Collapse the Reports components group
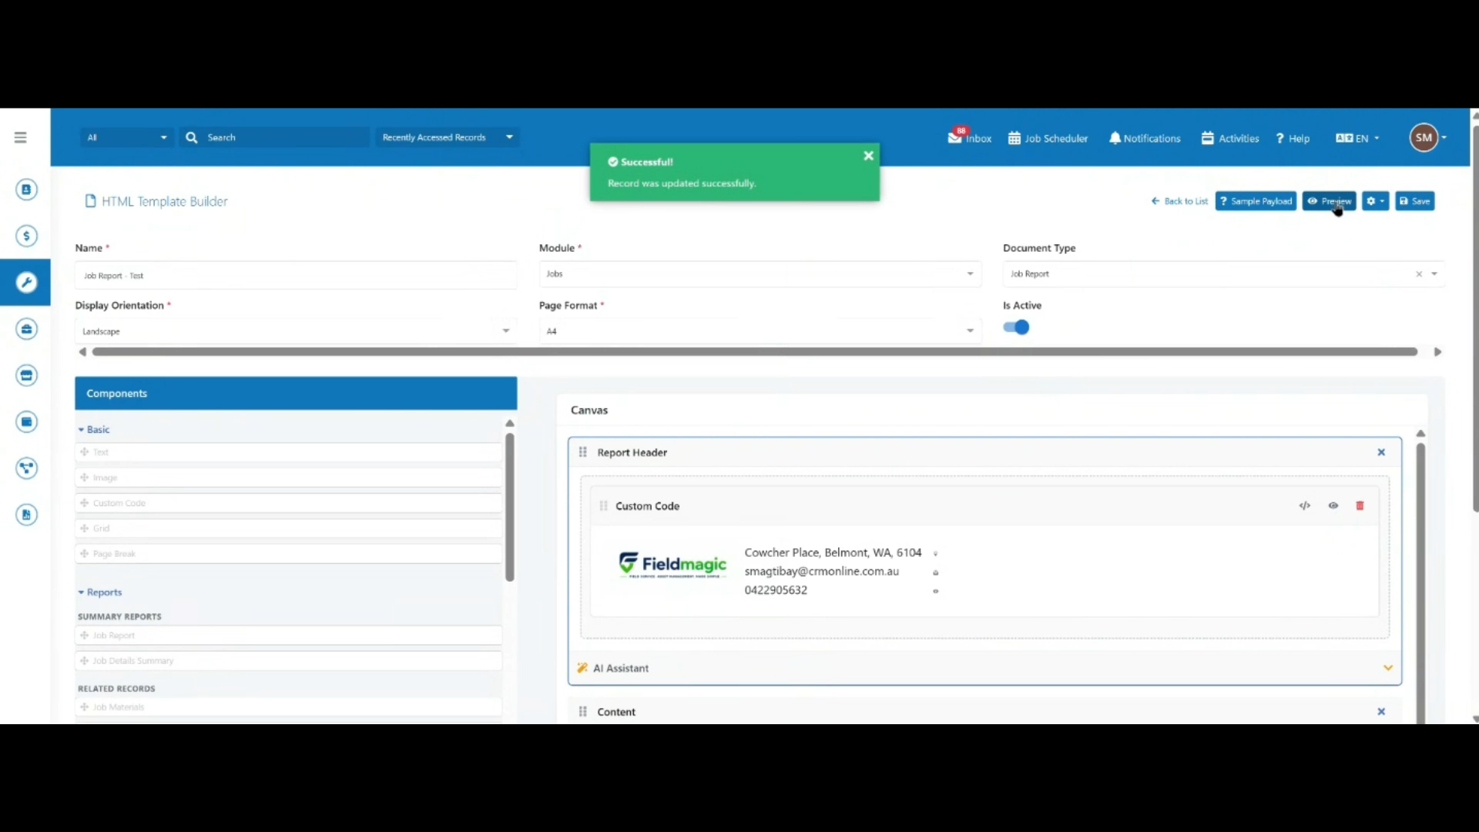1479x832 pixels. click(100, 592)
